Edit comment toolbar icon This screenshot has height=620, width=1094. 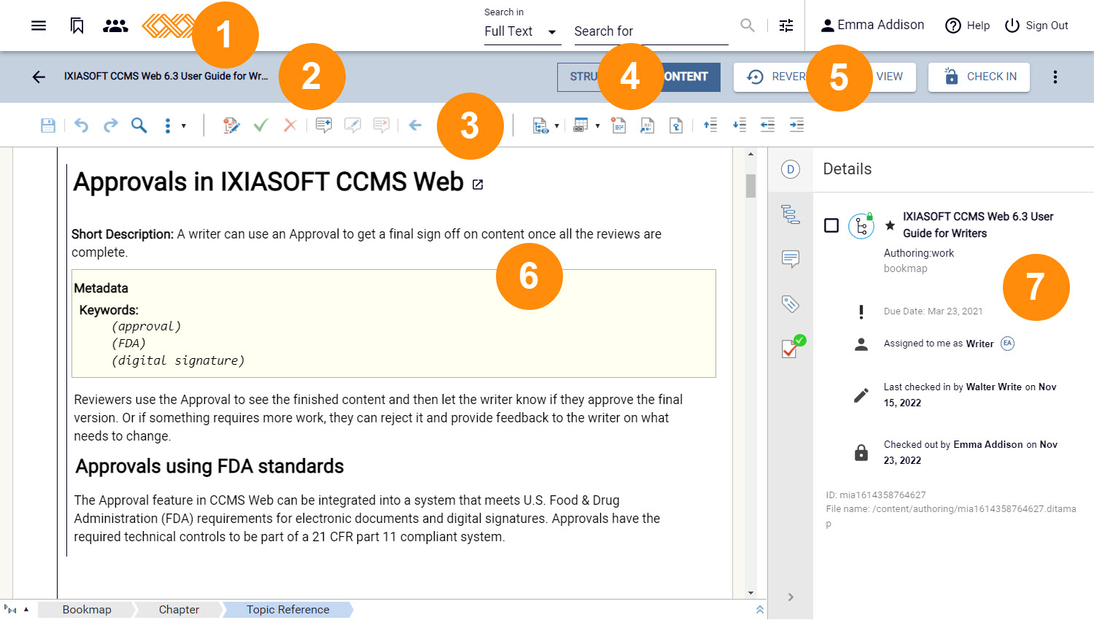click(352, 125)
